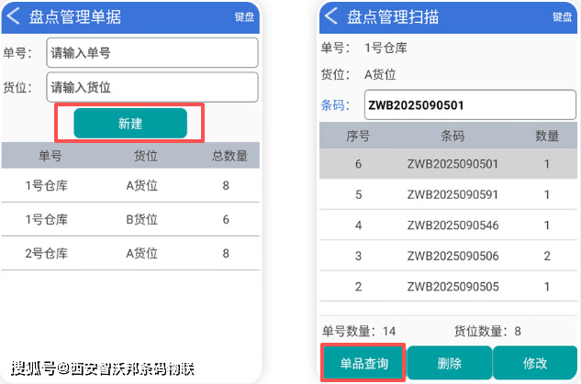The height and width of the screenshot is (384, 581).
Task: Select scan row 3 ZWB2025090506
Action: pos(448,256)
